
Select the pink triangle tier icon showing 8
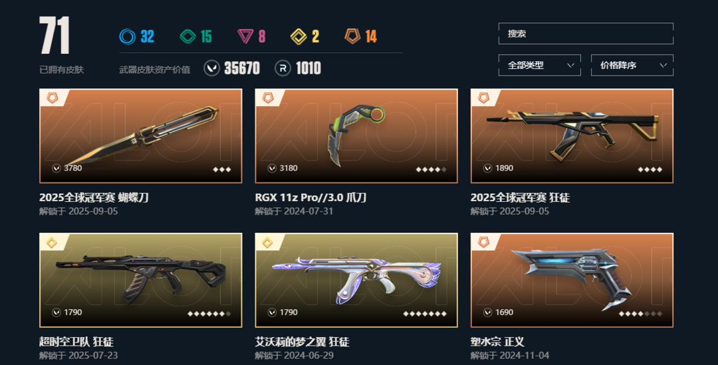tap(246, 36)
